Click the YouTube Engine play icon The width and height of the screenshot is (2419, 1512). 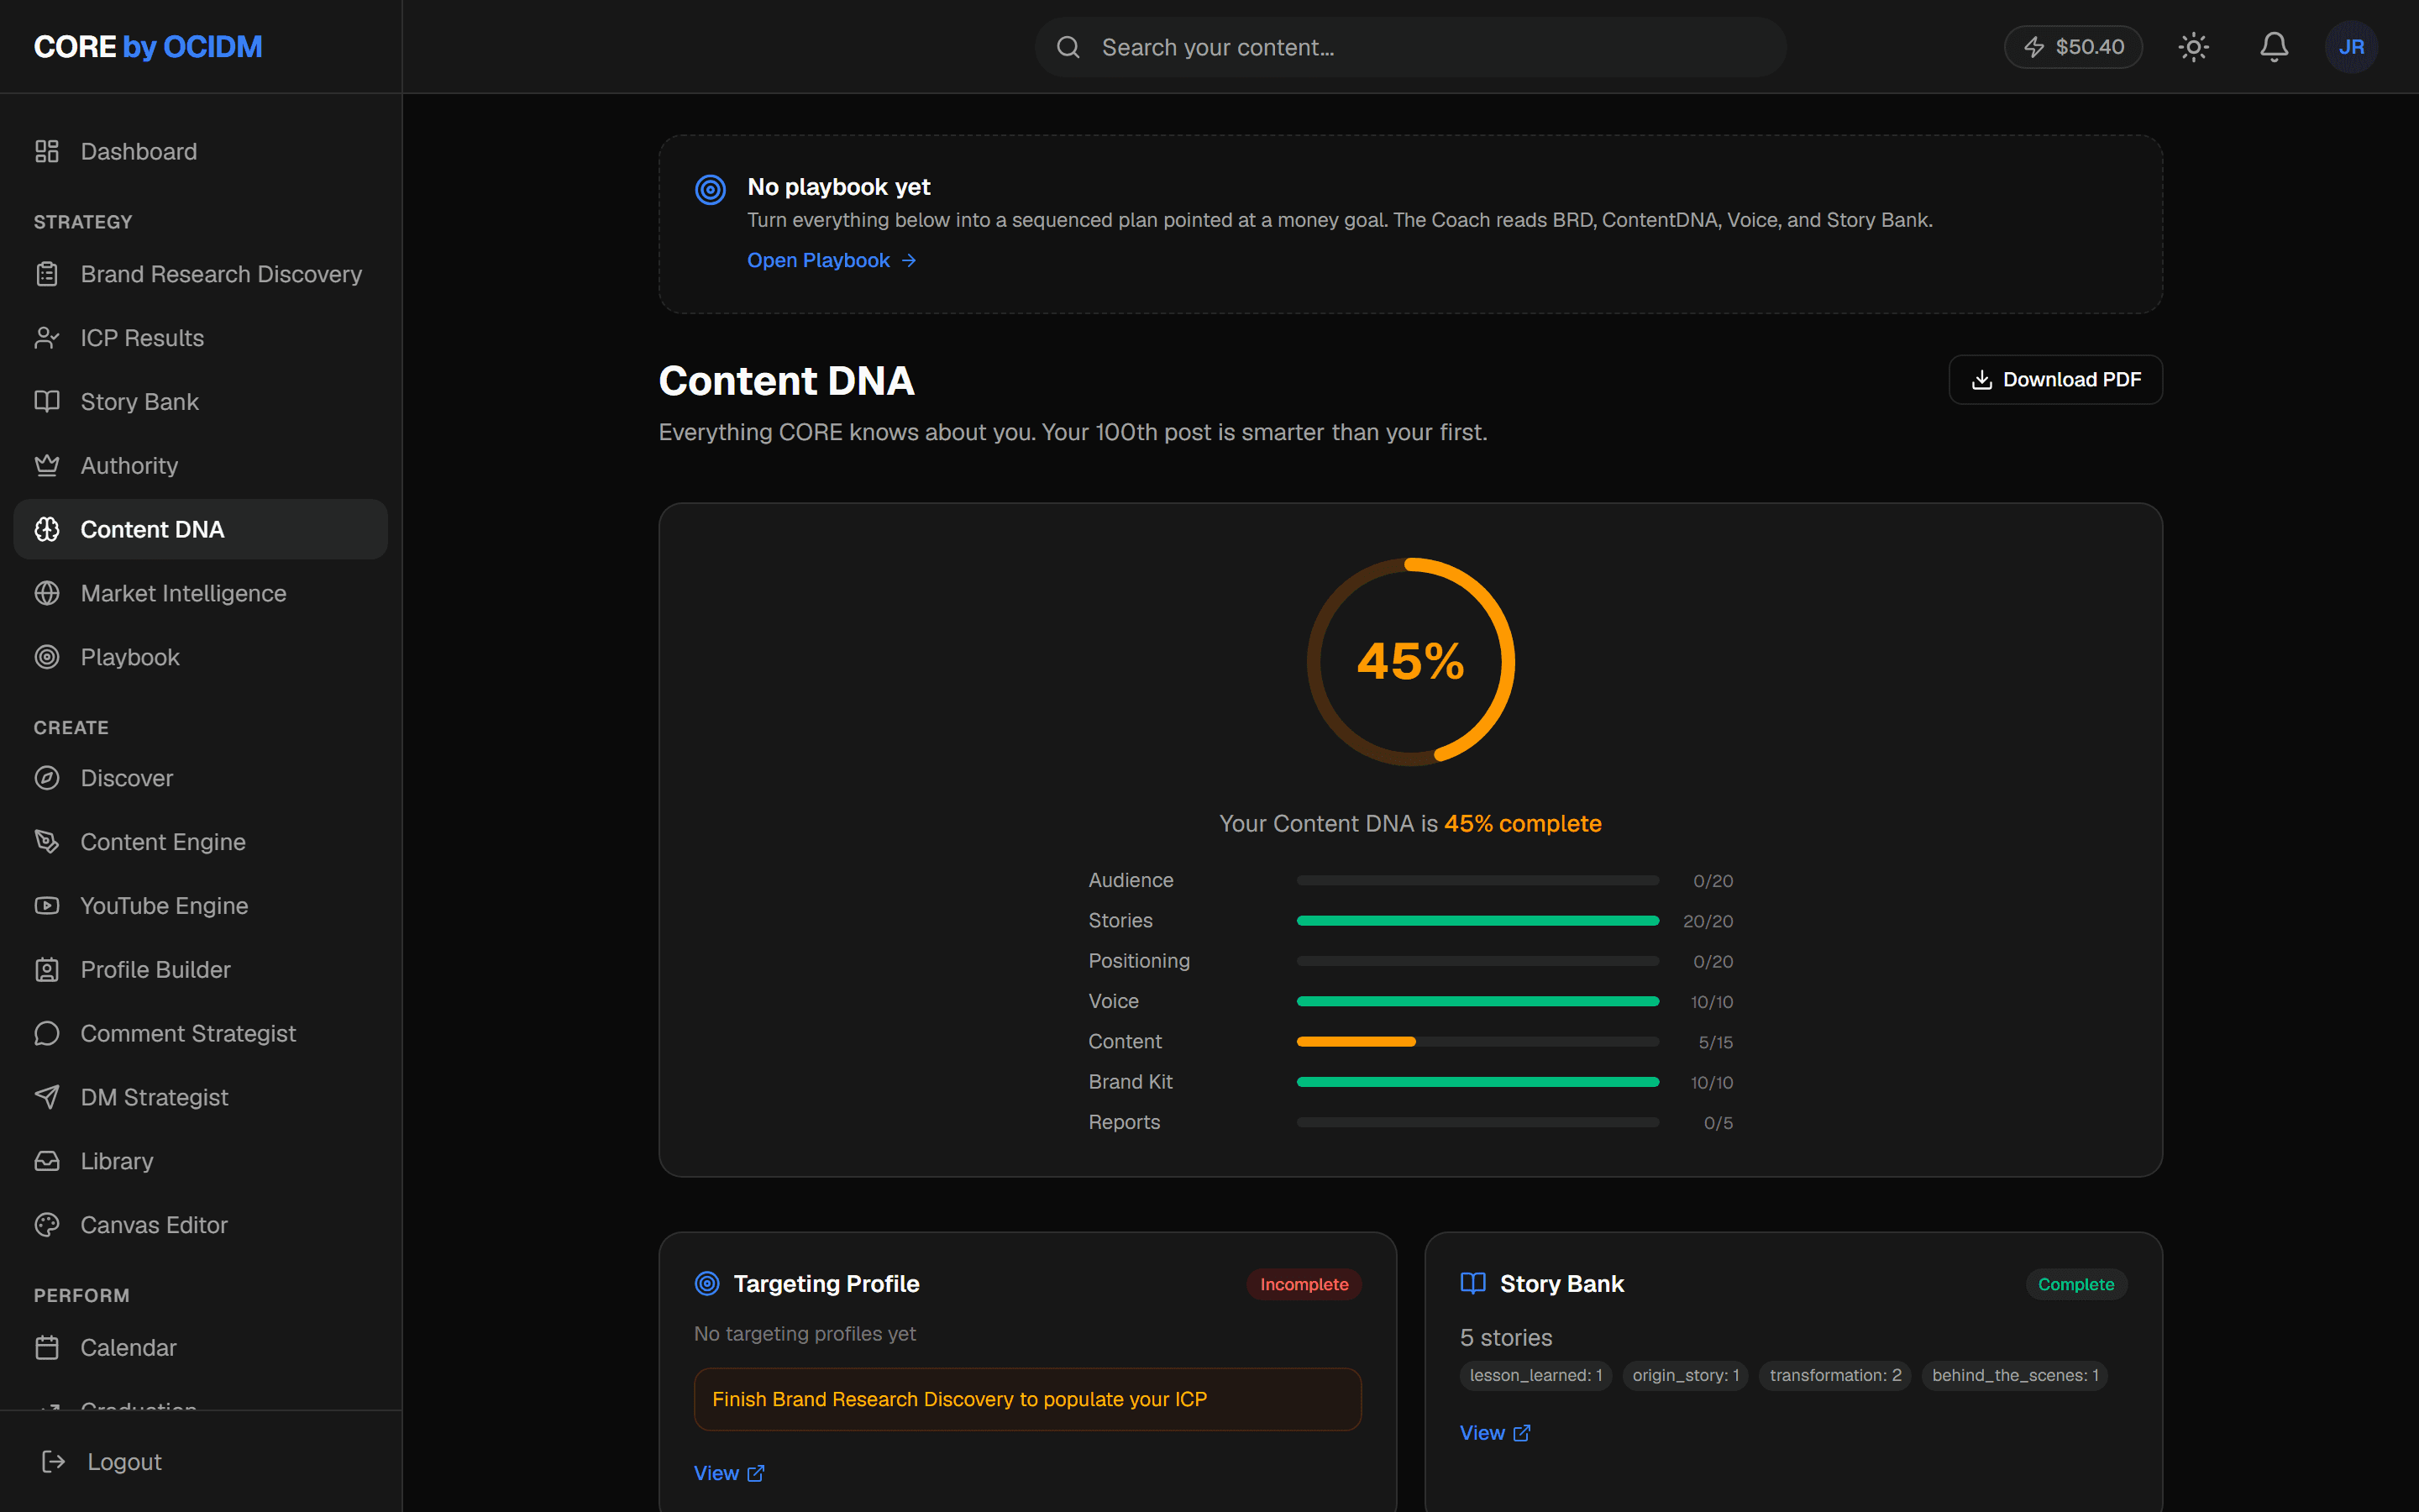pos(47,905)
